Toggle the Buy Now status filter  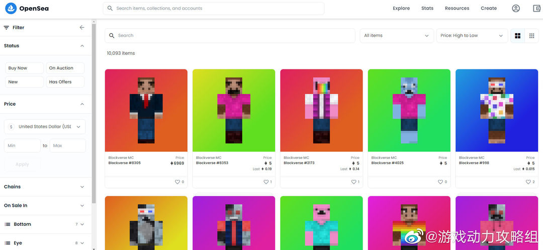click(24, 68)
